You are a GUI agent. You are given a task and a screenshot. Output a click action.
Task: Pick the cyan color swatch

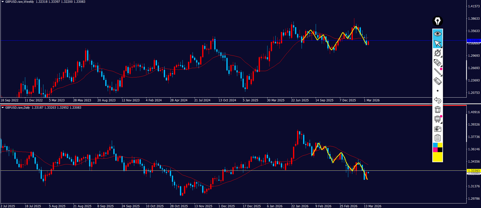[435, 145]
